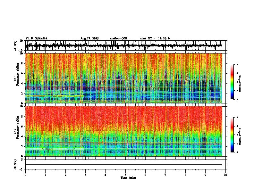Viewport: 254px width, 196px height.
Task: Click the "6" tick on the Time axis
Action: point(146,175)
